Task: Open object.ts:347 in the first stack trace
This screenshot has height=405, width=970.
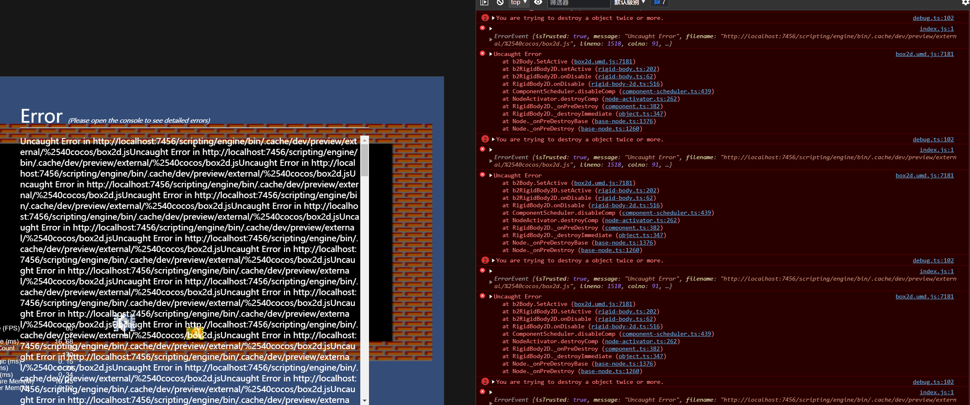Action: coord(641,114)
